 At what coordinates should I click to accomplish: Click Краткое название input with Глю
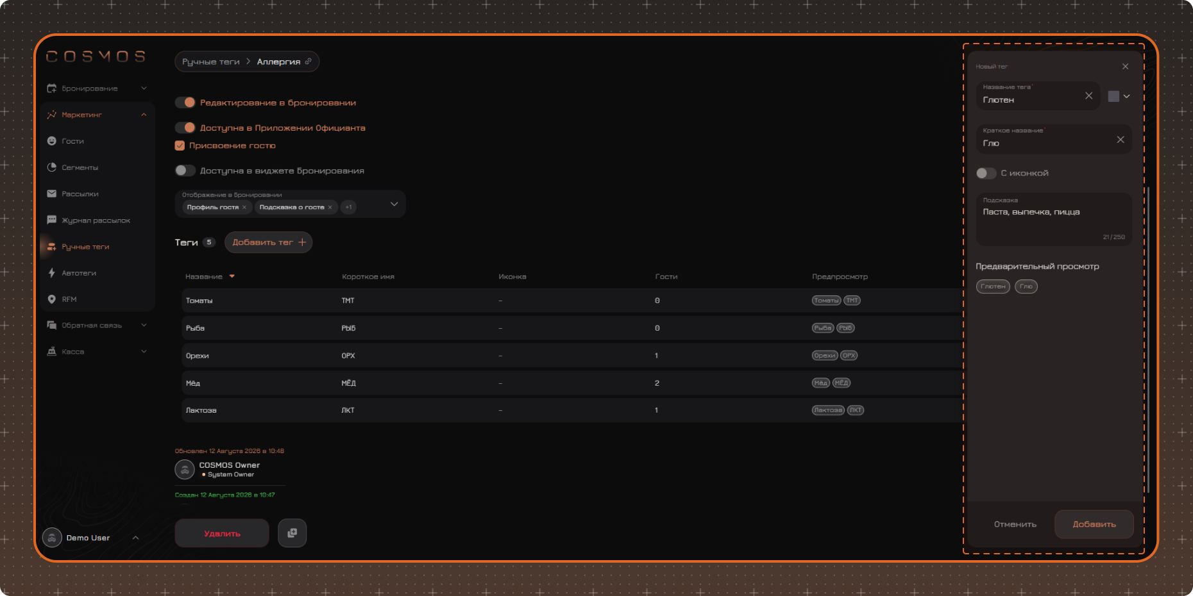[1054, 139]
